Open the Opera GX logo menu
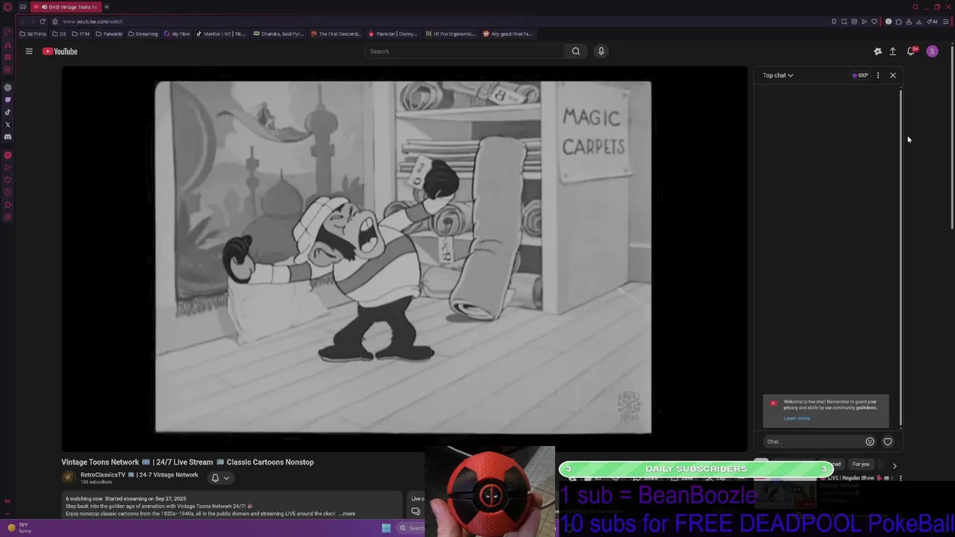This screenshot has width=955, height=537. [x=7, y=7]
